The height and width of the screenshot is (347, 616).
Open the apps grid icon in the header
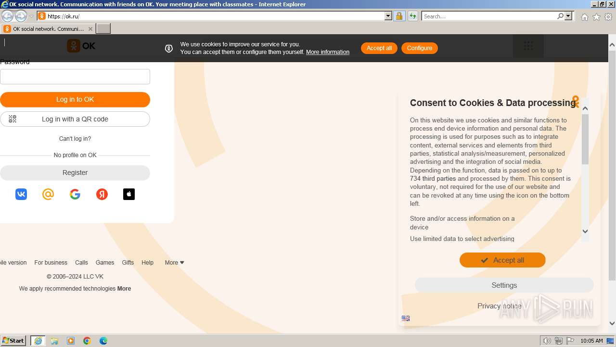[528, 46]
